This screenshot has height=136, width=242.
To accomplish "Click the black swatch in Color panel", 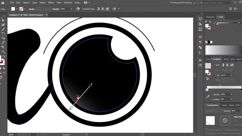I will 209,42.
